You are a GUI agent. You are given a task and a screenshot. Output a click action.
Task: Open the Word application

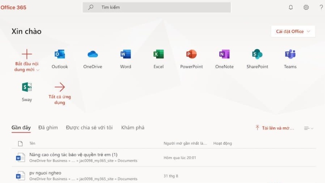126,54
